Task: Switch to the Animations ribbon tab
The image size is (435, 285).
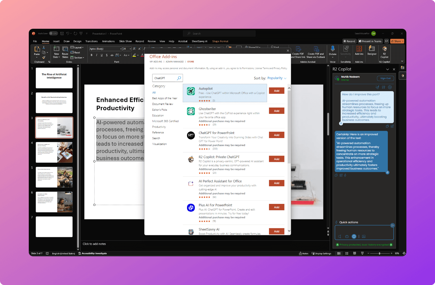Action: pyautogui.click(x=108, y=41)
